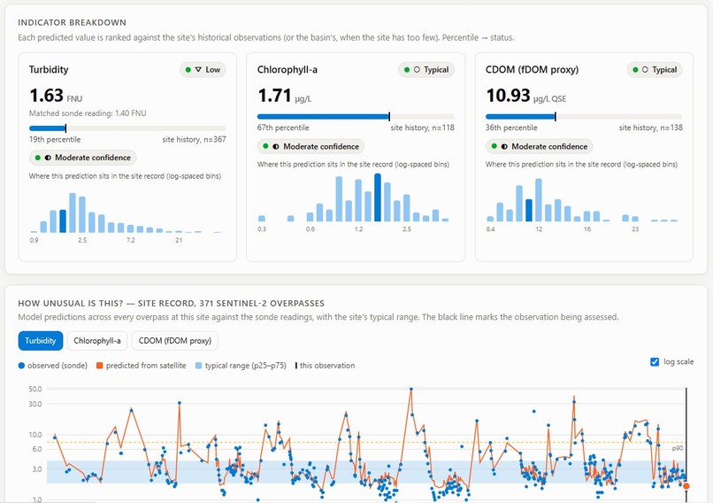Click the highlighted bar in Turbidity histogram
Image resolution: width=713 pixels, height=503 pixels.
[x=63, y=221]
